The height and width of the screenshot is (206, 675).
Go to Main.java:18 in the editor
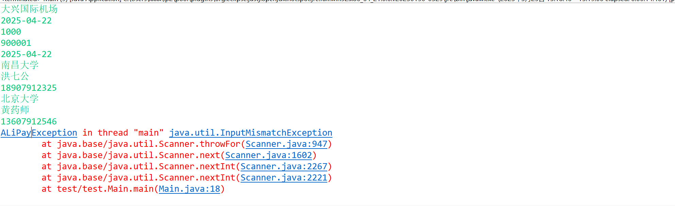[189, 189]
